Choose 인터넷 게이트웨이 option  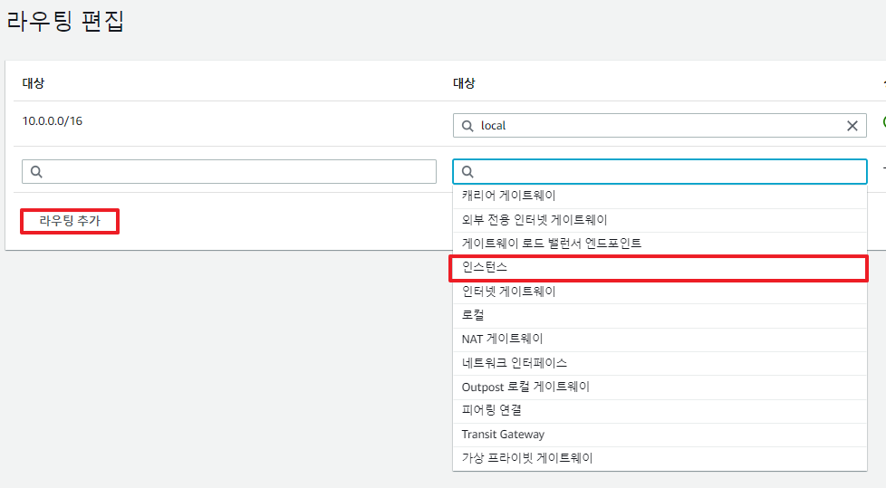click(660, 292)
